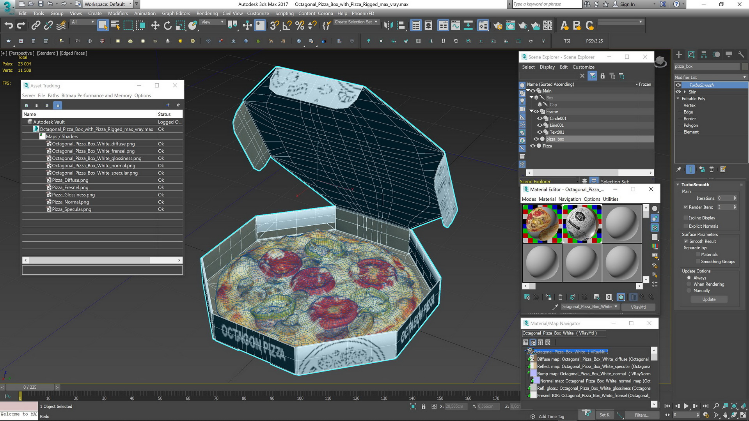Select the box material sample sphere
749x421 pixels.
582,224
